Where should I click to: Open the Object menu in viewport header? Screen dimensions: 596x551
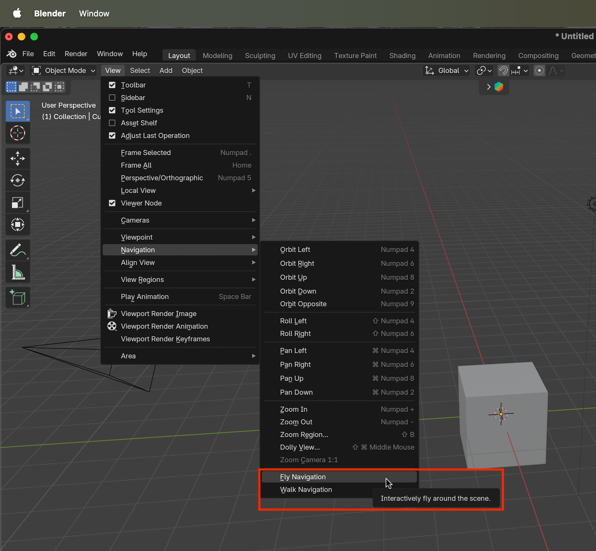[192, 70]
